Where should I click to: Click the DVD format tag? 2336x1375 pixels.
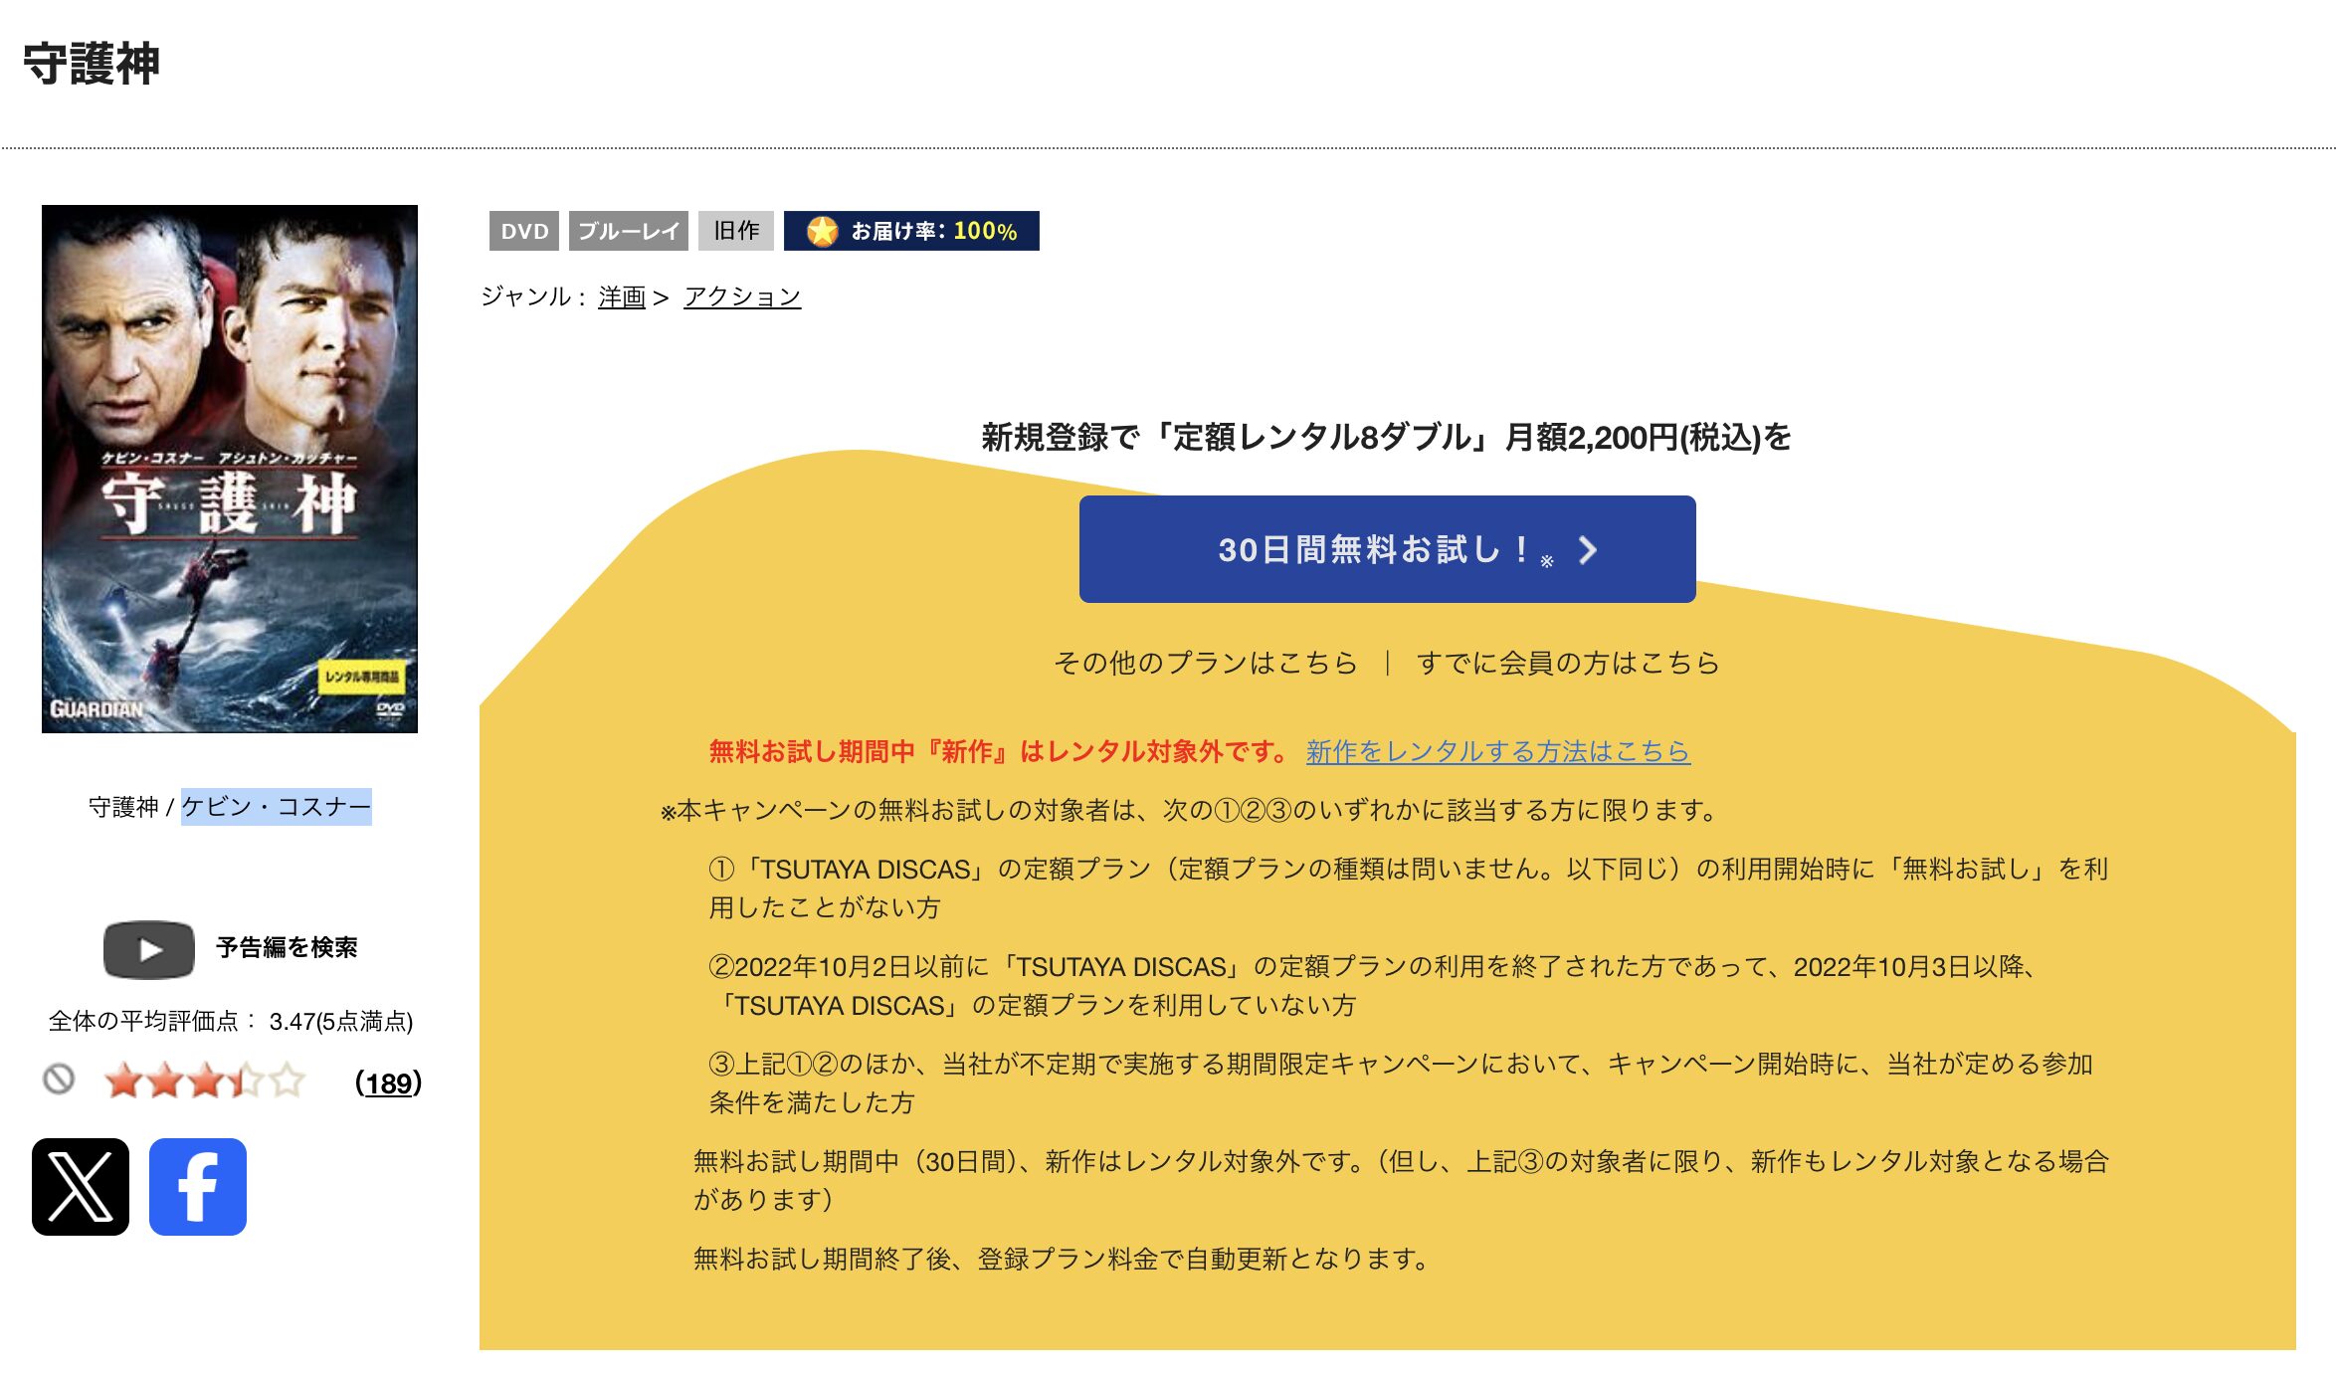[x=524, y=231]
